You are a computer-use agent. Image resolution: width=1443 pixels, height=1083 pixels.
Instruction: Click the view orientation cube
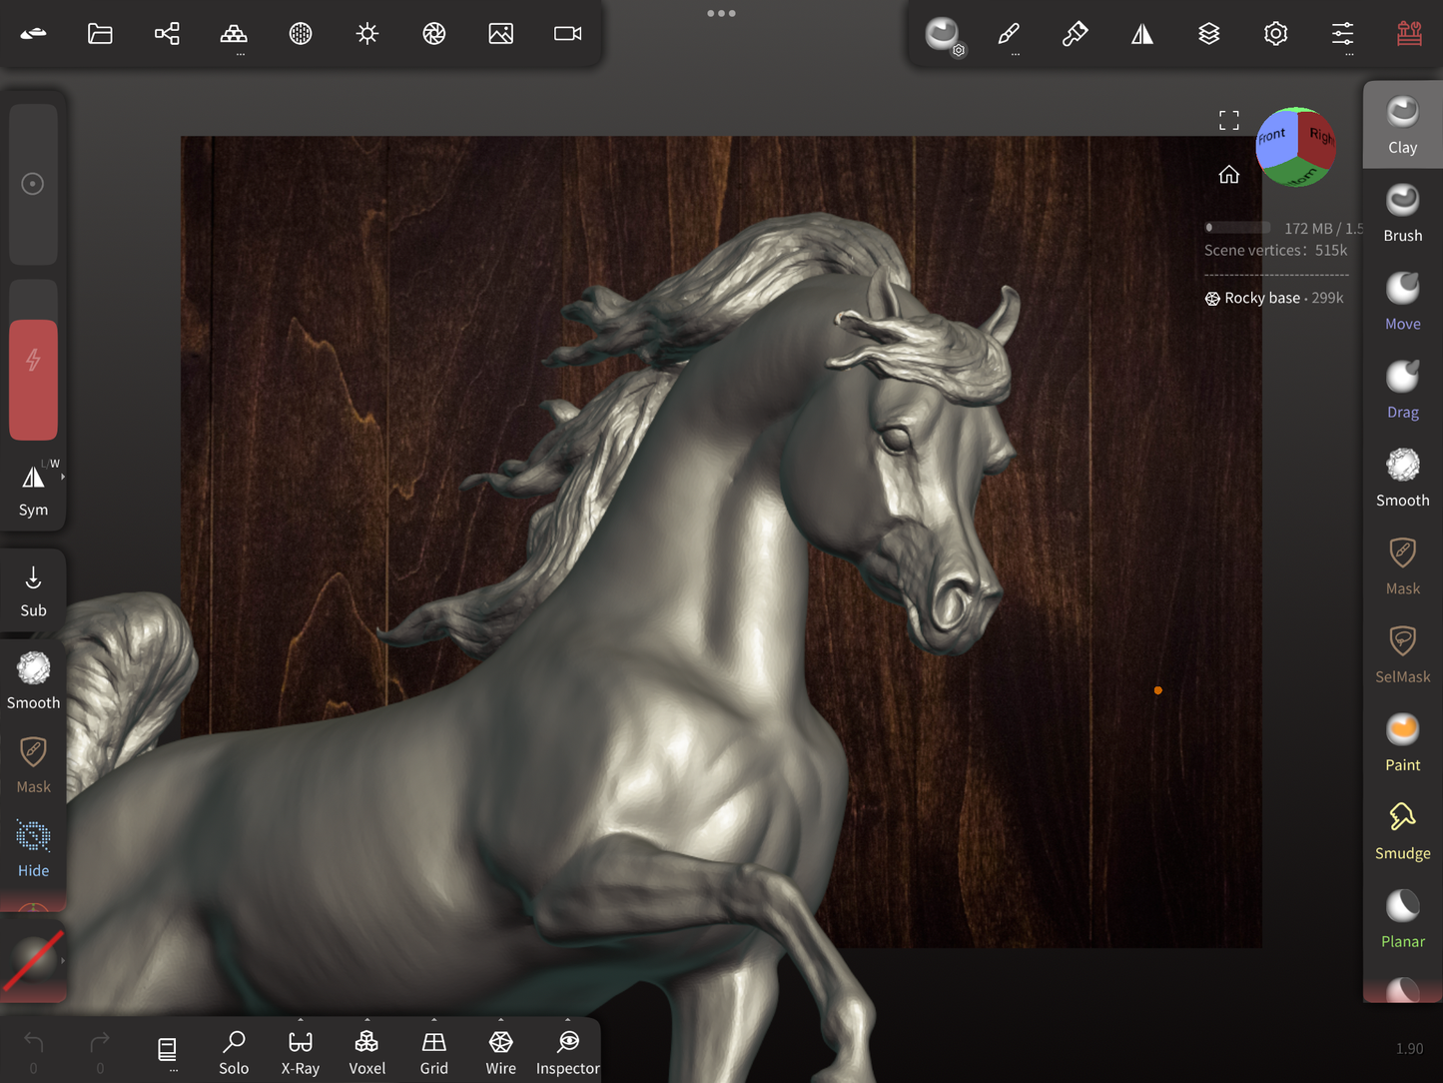1296,147
